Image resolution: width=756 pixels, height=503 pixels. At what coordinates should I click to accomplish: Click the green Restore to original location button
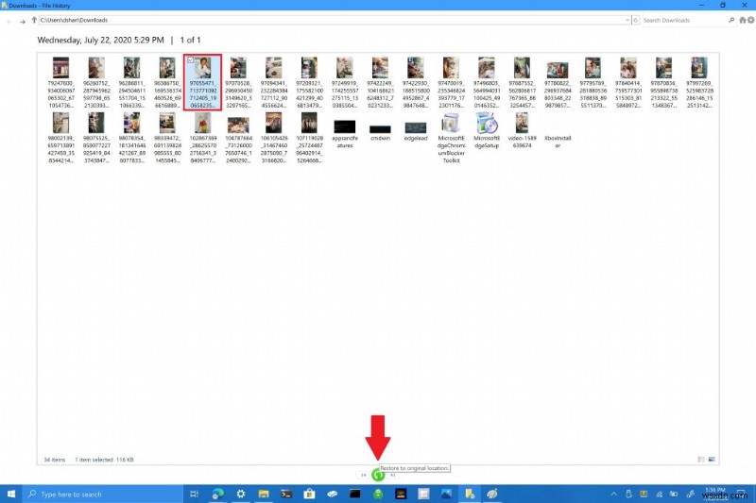pos(378,475)
